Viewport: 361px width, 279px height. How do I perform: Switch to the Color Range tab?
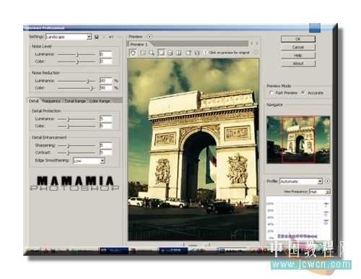(x=100, y=101)
